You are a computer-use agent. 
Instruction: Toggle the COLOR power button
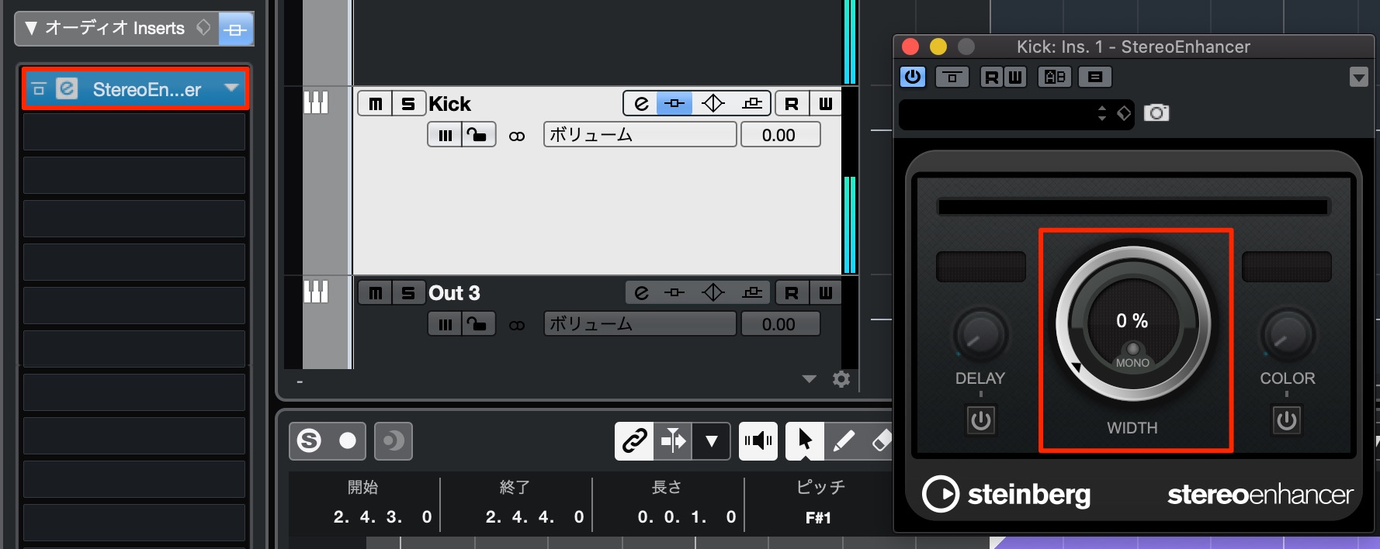tap(1287, 420)
